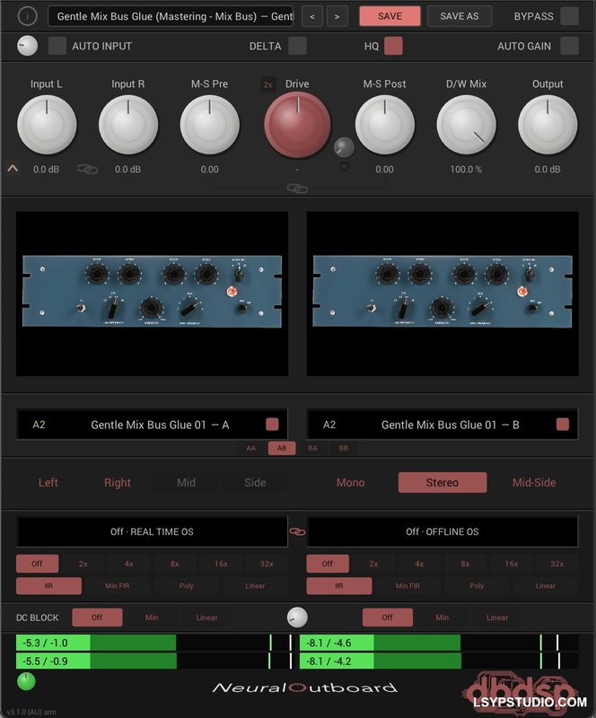Click the chain link between the OS panels
This screenshot has height=718, width=596.
point(297,531)
